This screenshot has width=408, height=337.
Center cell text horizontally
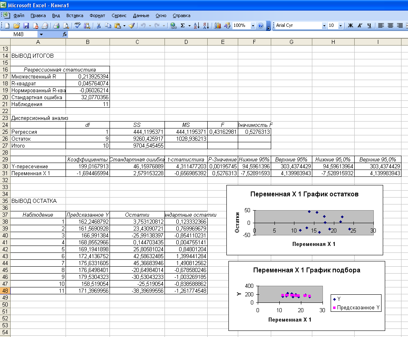(390, 26)
